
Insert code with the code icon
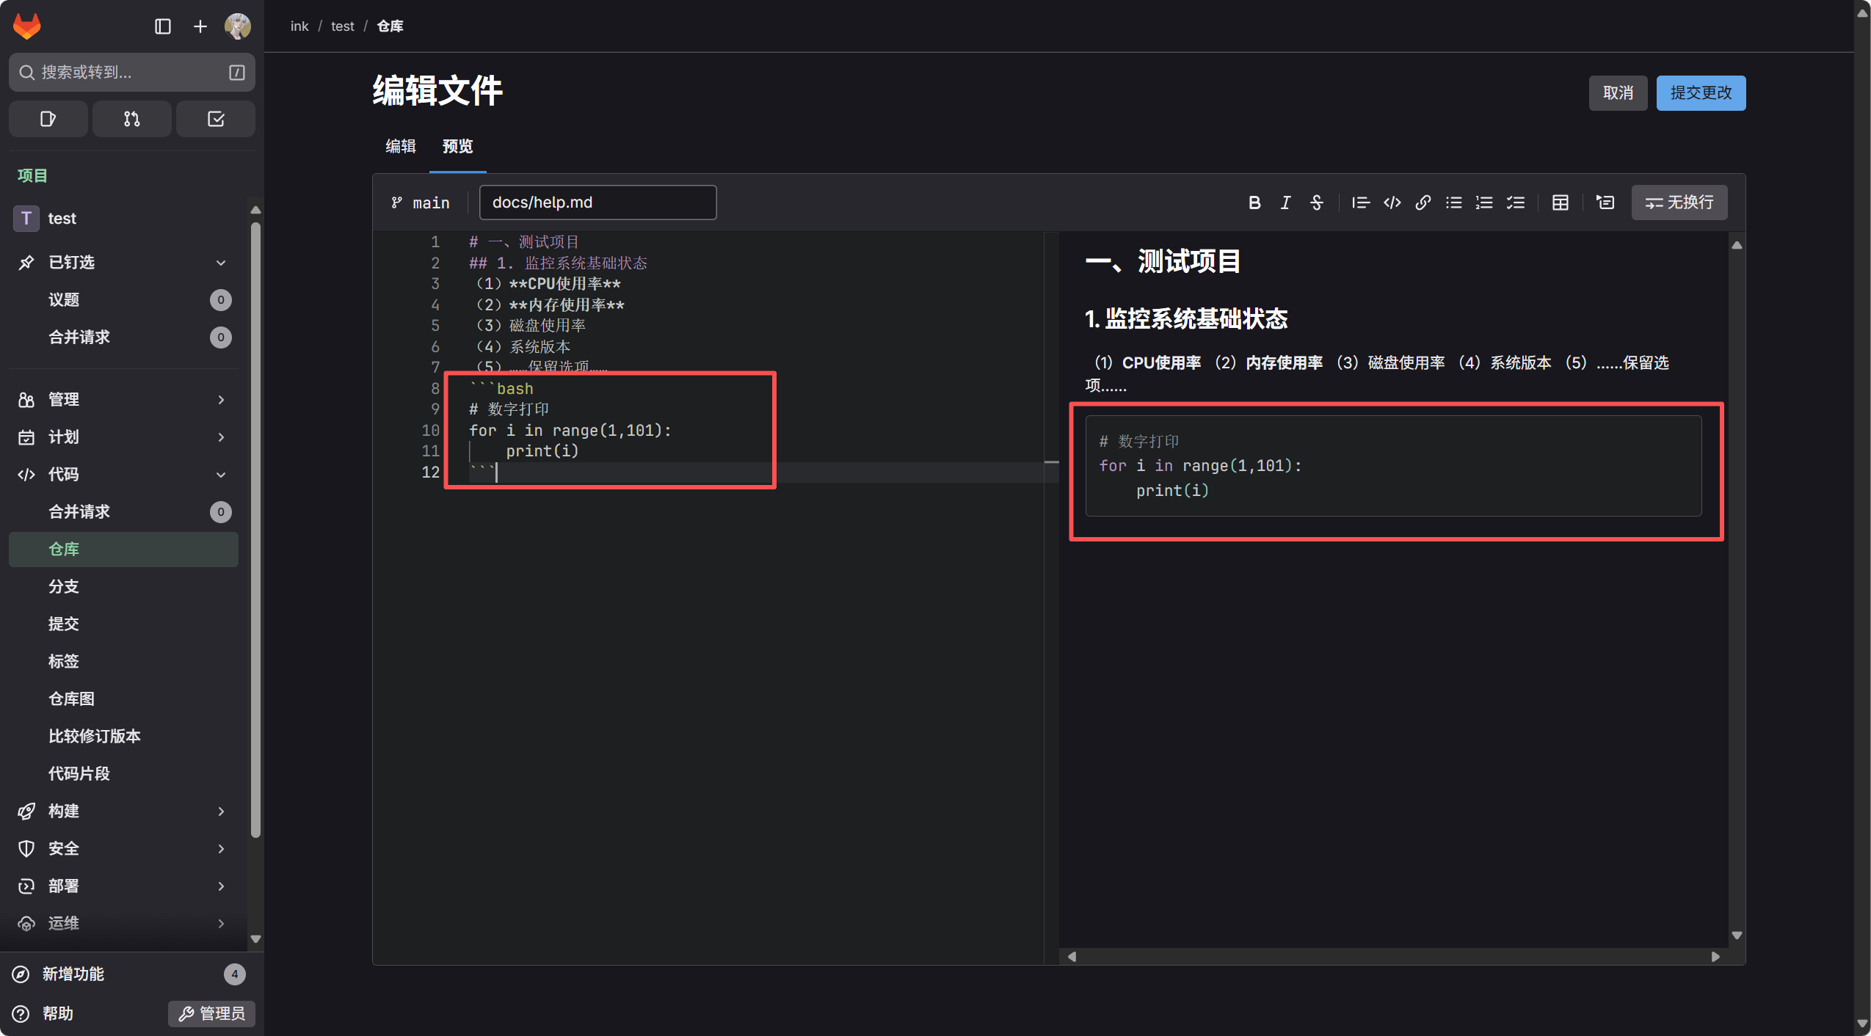point(1392,203)
